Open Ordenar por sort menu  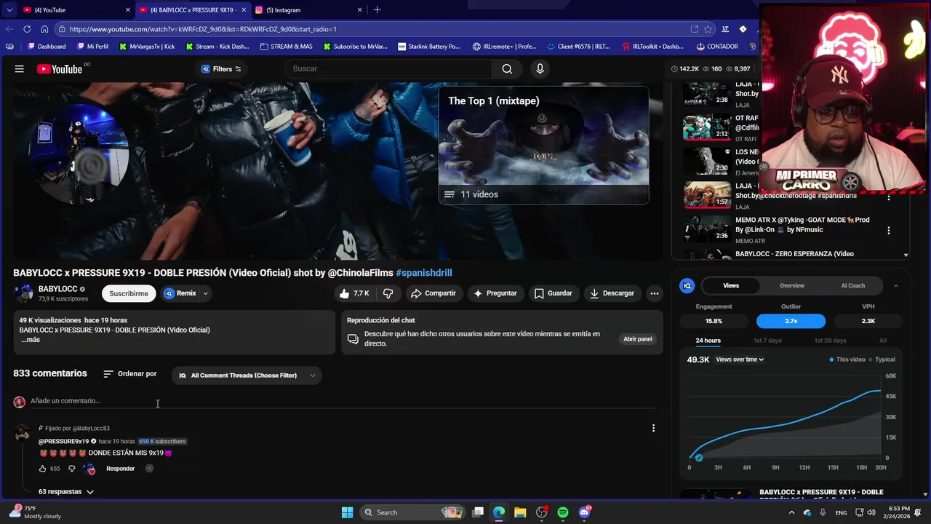click(130, 374)
